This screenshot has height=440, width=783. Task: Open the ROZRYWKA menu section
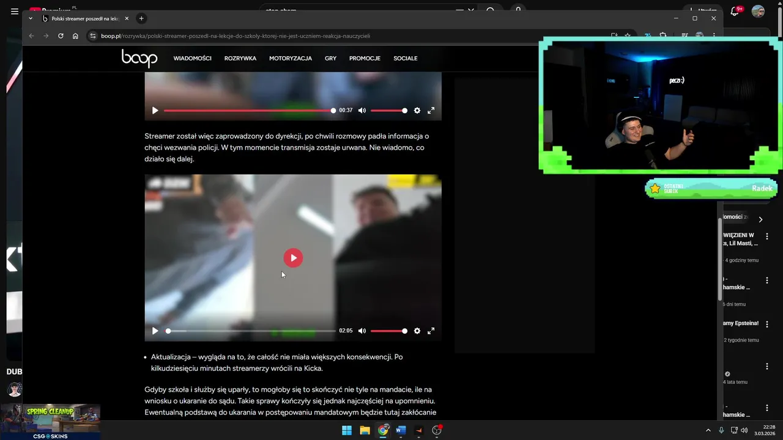(240, 59)
